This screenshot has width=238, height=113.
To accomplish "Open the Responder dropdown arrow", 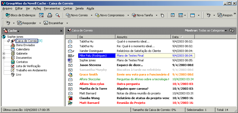I will [x=40, y=23].
